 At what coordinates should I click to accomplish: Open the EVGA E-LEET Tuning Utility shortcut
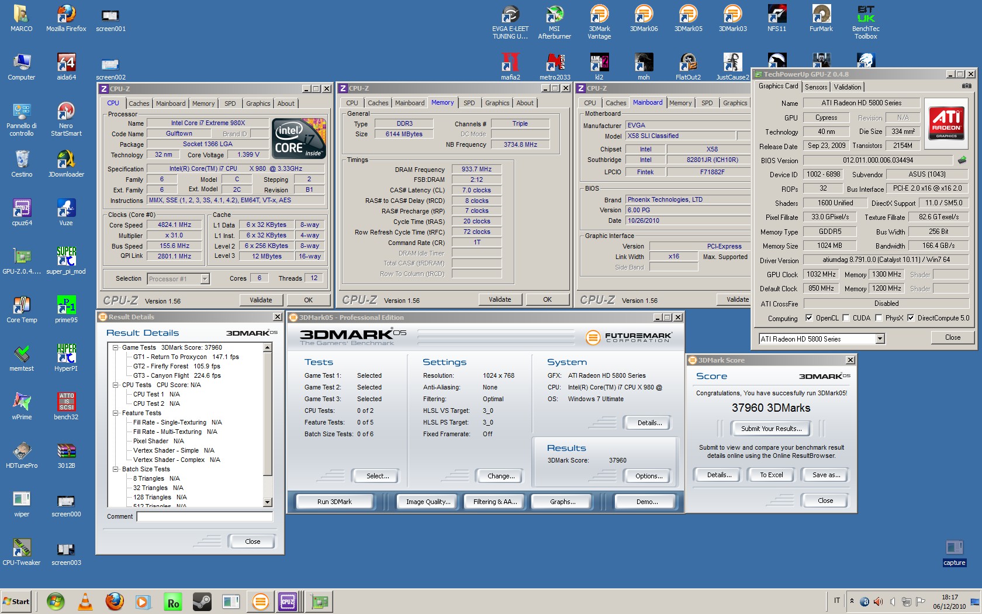pyautogui.click(x=510, y=22)
